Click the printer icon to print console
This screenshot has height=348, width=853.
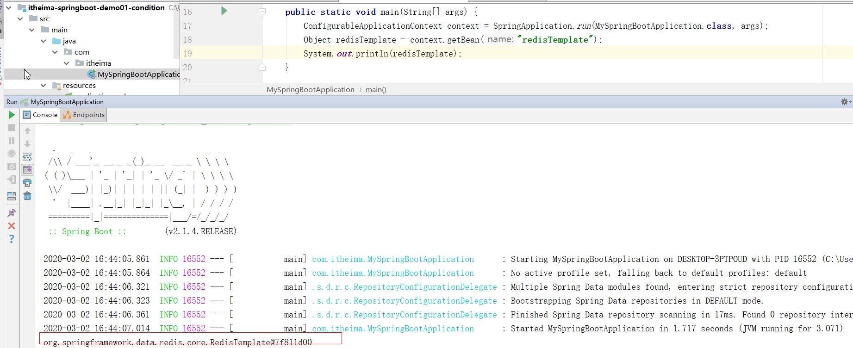coord(27,183)
